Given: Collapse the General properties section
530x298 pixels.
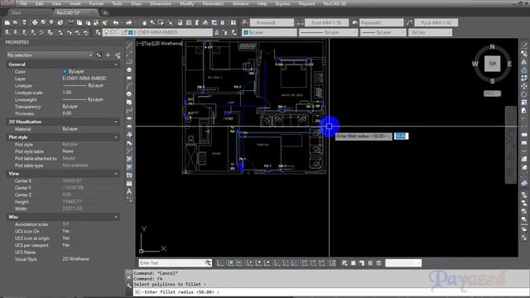Looking at the screenshot, I should click(x=116, y=65).
